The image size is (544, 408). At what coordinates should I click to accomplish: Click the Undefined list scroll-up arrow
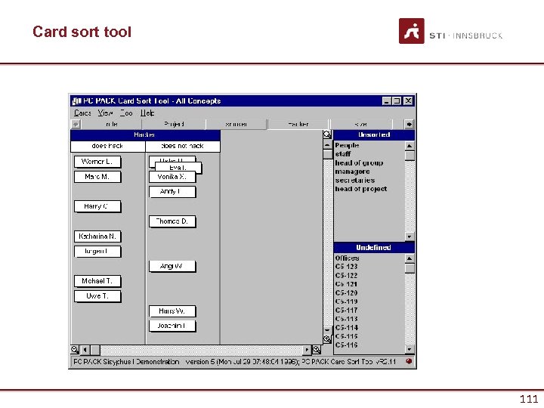[410, 258]
